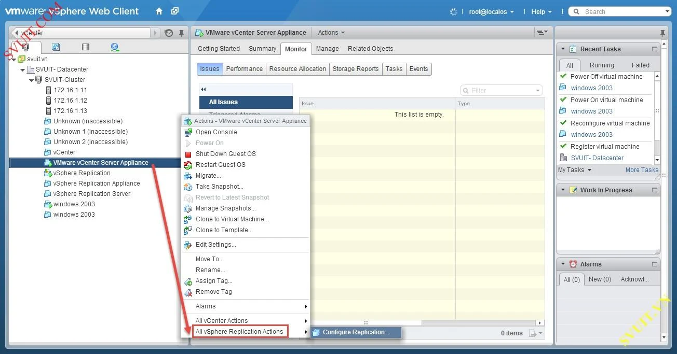This screenshot has height=354, width=677.
Task: Collapse the Work In Progress panel triangle
Action: pyautogui.click(x=563, y=190)
